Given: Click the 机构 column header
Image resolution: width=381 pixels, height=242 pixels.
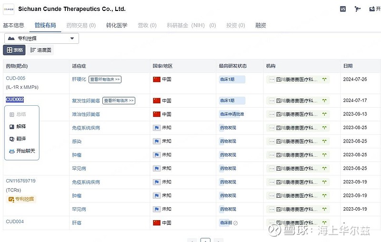Looking at the screenshot, I should click(x=271, y=66).
